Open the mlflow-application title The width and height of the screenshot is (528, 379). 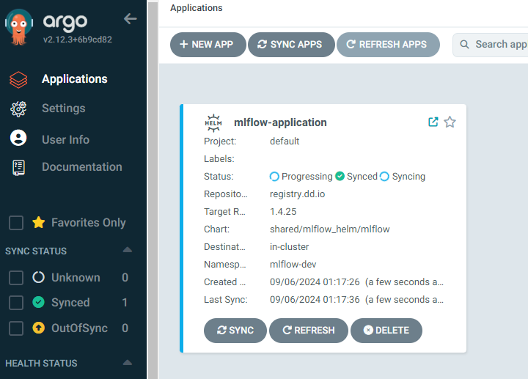pos(280,122)
